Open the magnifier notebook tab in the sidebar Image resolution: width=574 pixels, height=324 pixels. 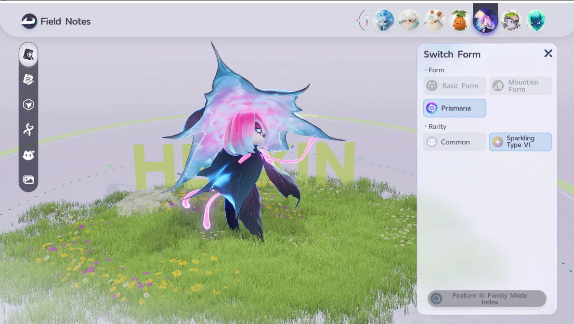(x=28, y=54)
